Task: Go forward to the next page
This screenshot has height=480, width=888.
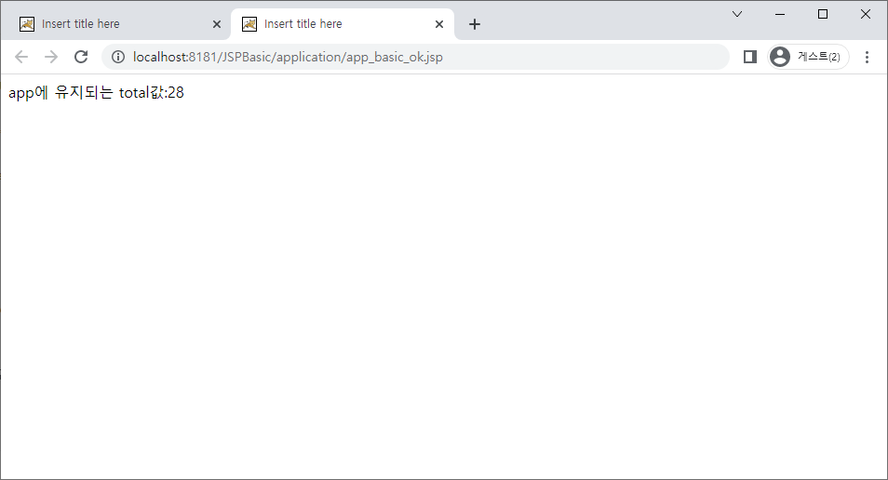Action: (x=51, y=57)
